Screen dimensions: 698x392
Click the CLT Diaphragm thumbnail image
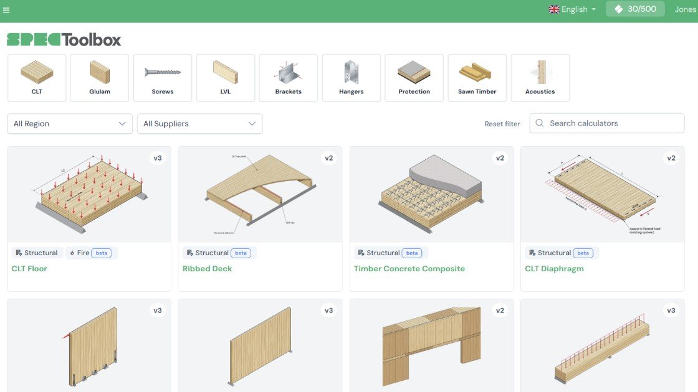pos(602,195)
